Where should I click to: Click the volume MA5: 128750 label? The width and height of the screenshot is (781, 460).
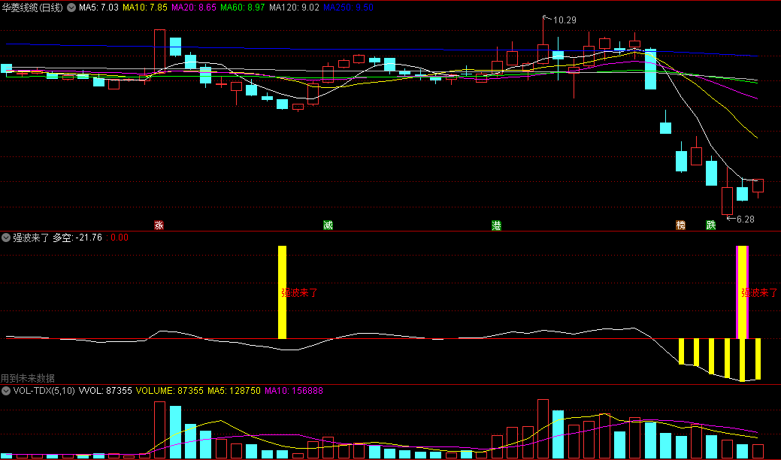click(234, 391)
